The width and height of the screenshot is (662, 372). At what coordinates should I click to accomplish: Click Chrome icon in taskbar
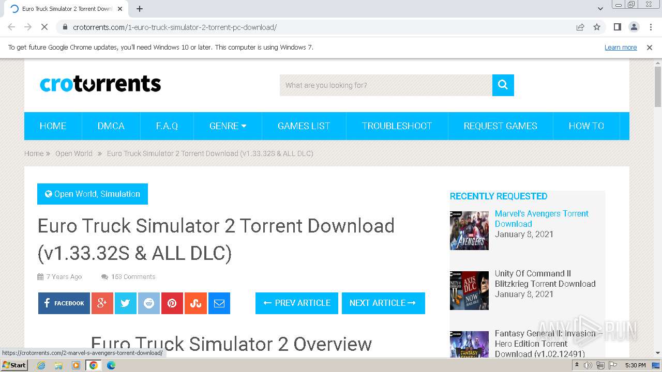point(94,365)
